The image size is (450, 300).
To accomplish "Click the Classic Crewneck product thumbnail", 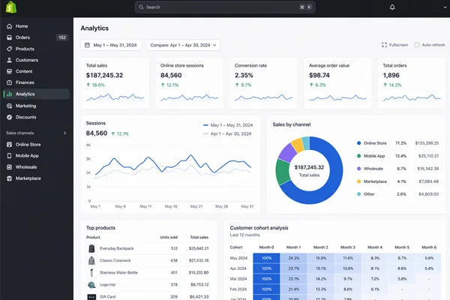I will point(91,260).
